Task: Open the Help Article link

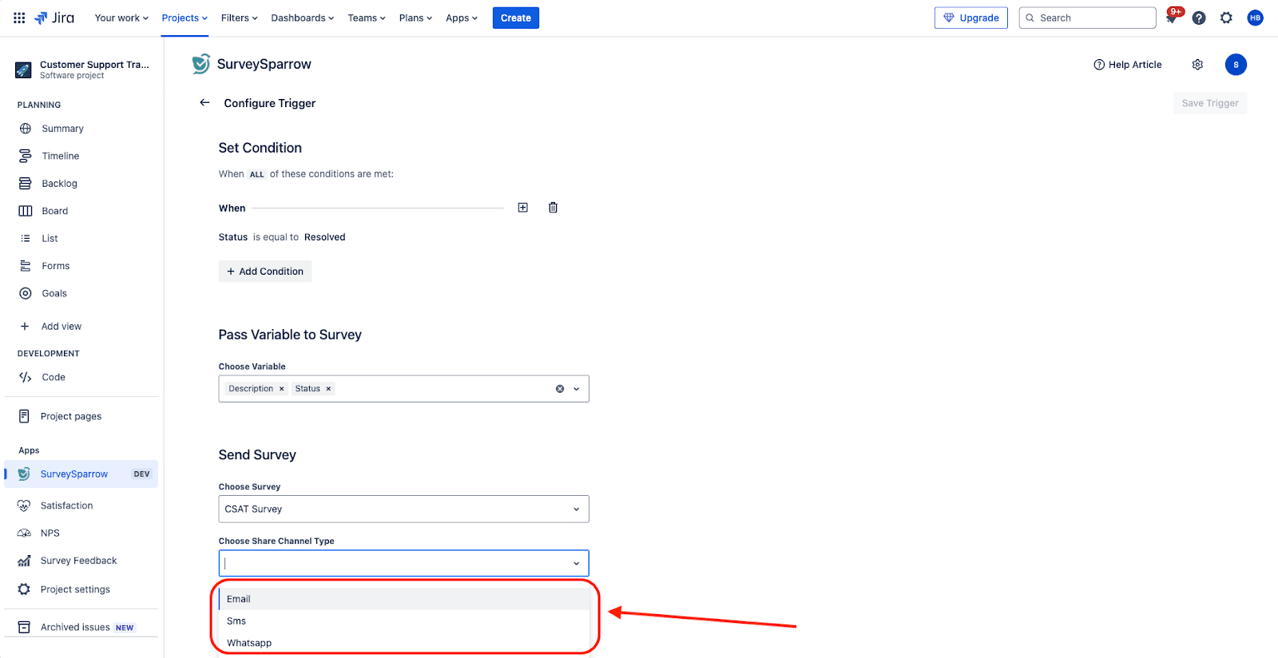Action: coord(1128,65)
